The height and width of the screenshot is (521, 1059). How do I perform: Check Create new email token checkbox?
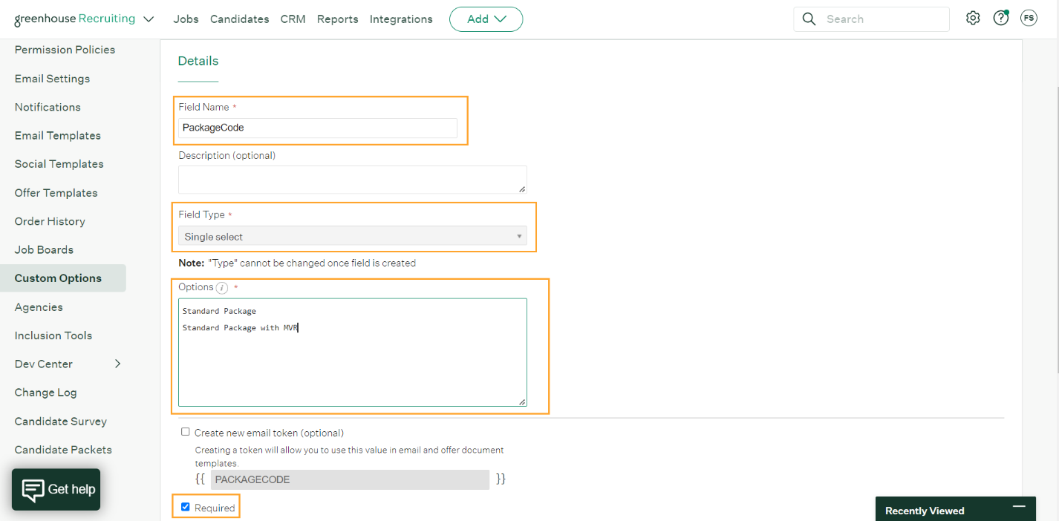pos(186,432)
